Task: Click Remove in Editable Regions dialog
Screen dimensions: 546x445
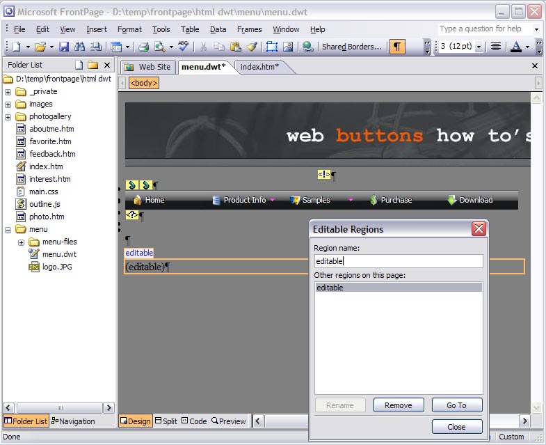Action: coord(399,405)
